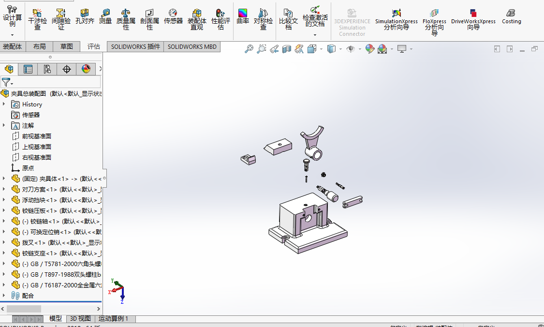The height and width of the screenshot is (327, 544).
Task: Expand the (固定) 夹具体<1> component
Action: [x=4, y=178]
